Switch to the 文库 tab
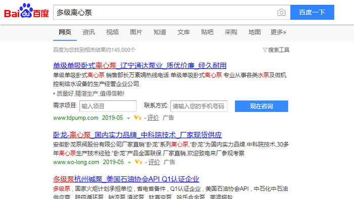 point(183,32)
